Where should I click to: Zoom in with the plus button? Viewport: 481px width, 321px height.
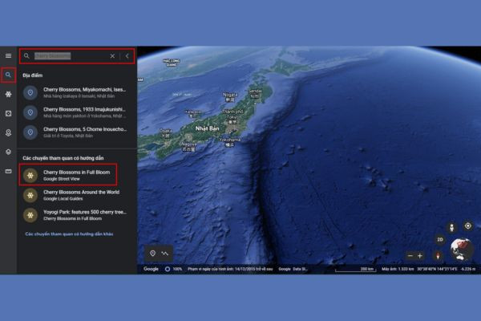tap(420, 255)
